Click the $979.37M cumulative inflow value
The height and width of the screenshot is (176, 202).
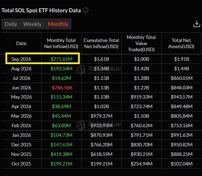click(101, 116)
